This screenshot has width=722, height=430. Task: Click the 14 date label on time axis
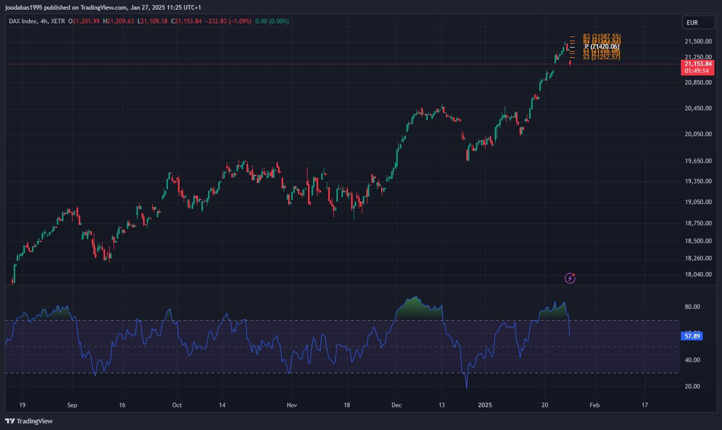pyautogui.click(x=222, y=405)
